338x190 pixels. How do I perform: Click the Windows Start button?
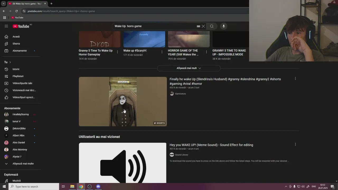[4, 187]
